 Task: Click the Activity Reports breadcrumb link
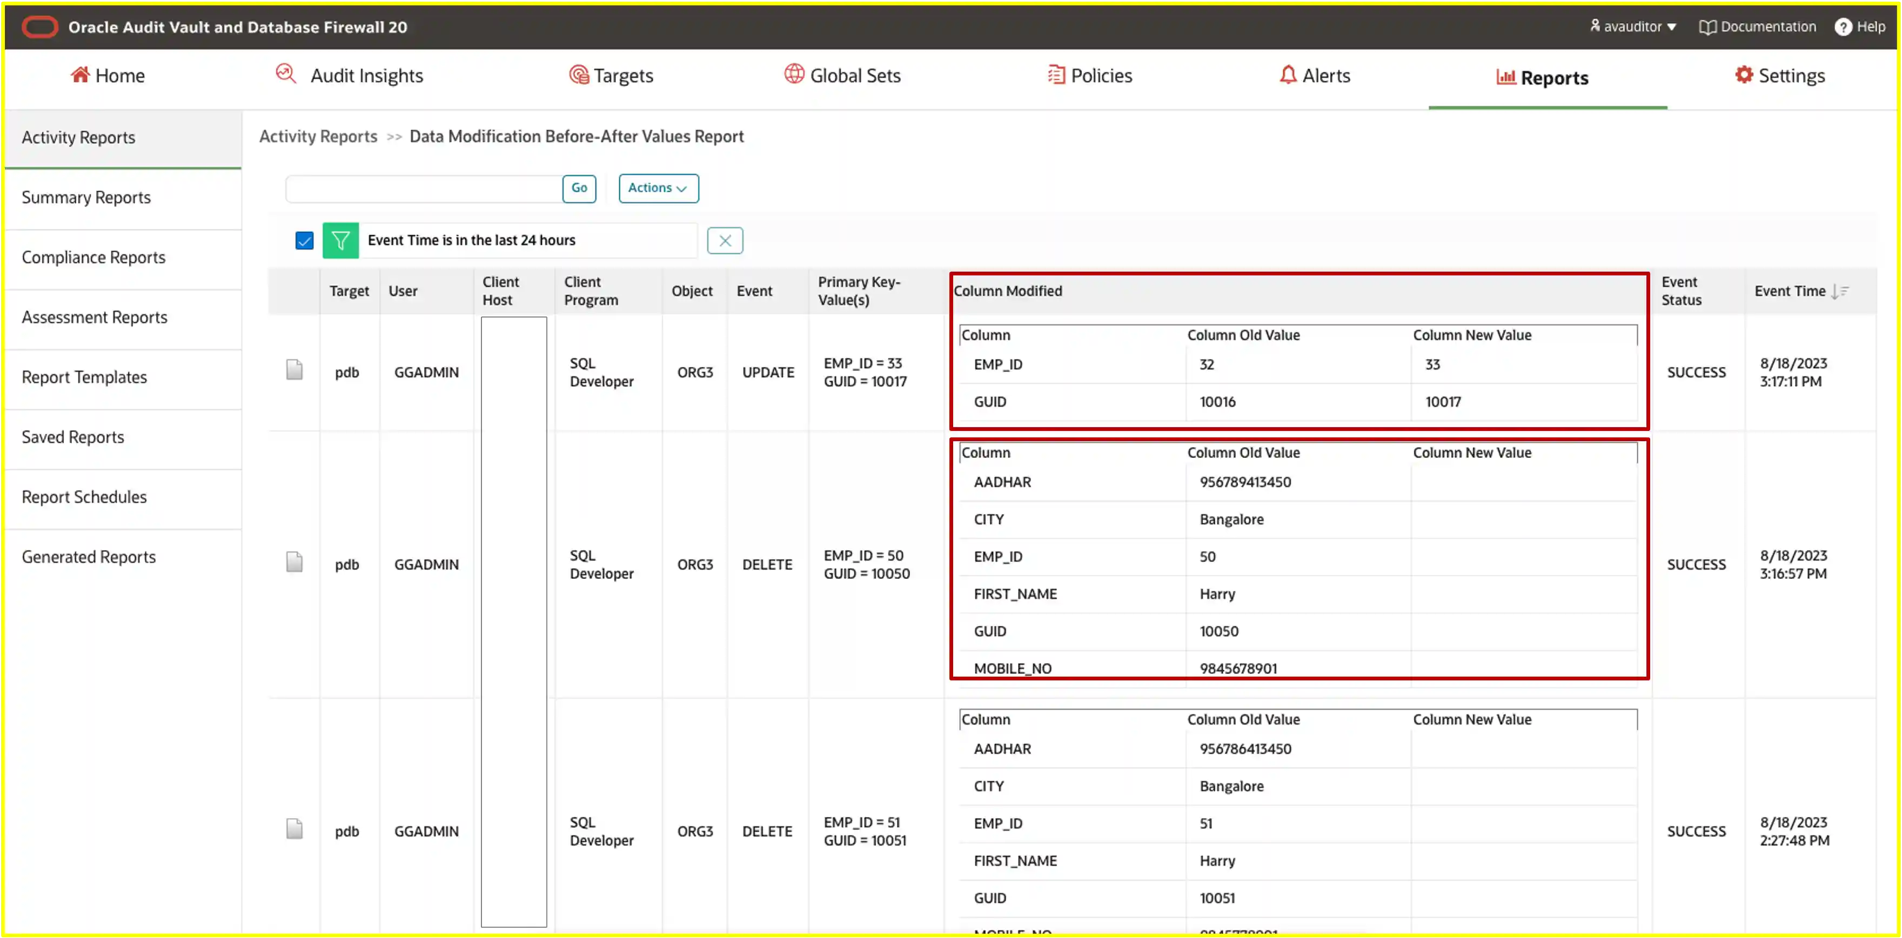click(x=318, y=137)
